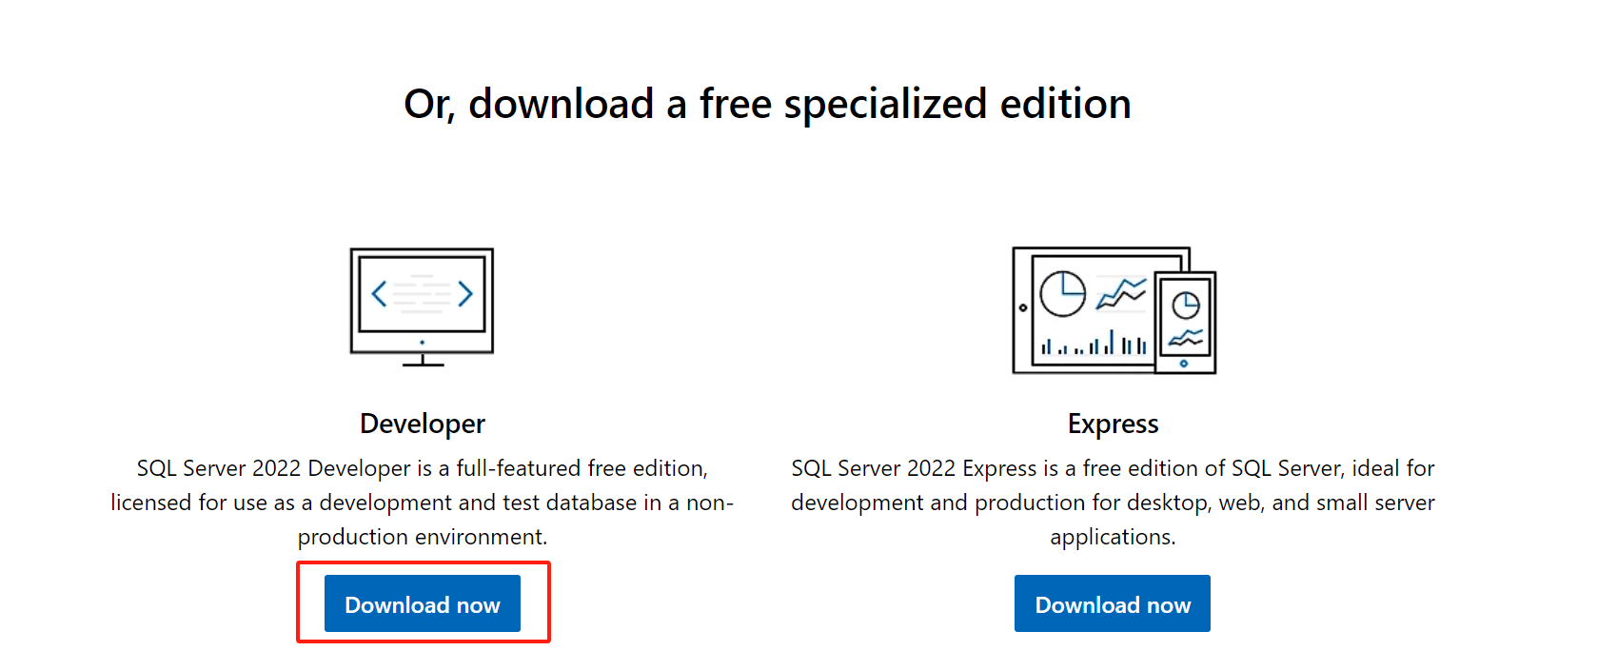Click the monitor stand under the Developer icon
The image size is (1617, 651).
click(x=423, y=362)
